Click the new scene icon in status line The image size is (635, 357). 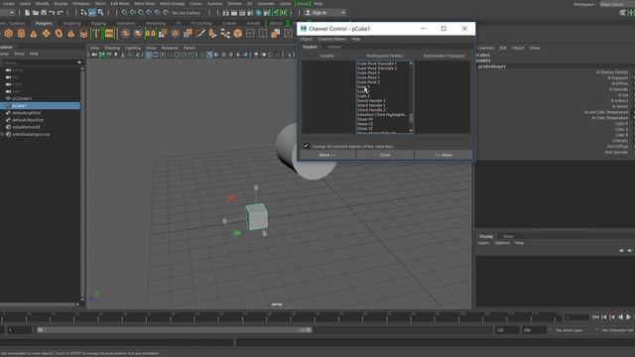[x=27, y=13]
